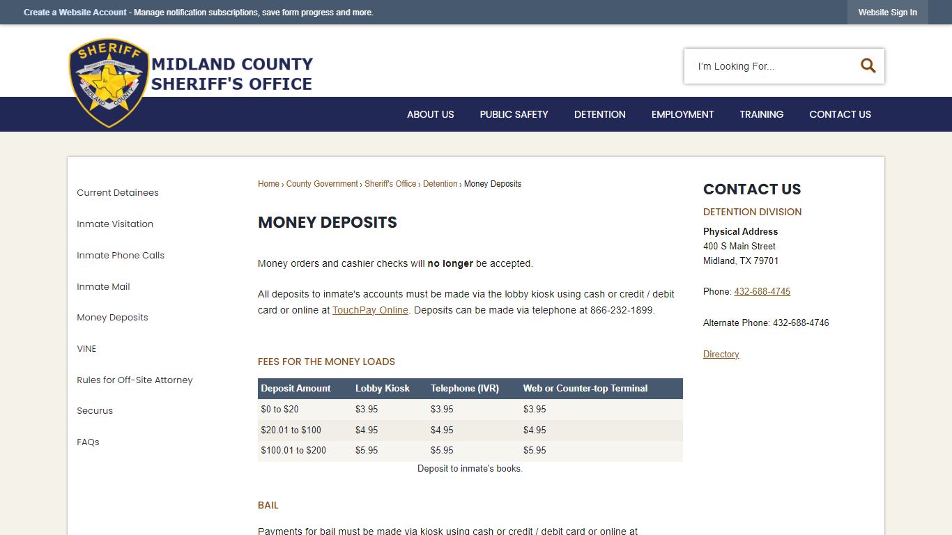
Task: Click County Government breadcrumb link
Action: [322, 184]
